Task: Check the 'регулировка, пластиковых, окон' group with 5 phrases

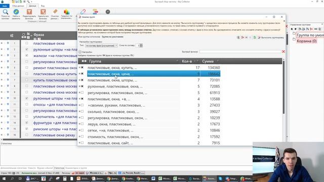Action: [x=82, y=93]
